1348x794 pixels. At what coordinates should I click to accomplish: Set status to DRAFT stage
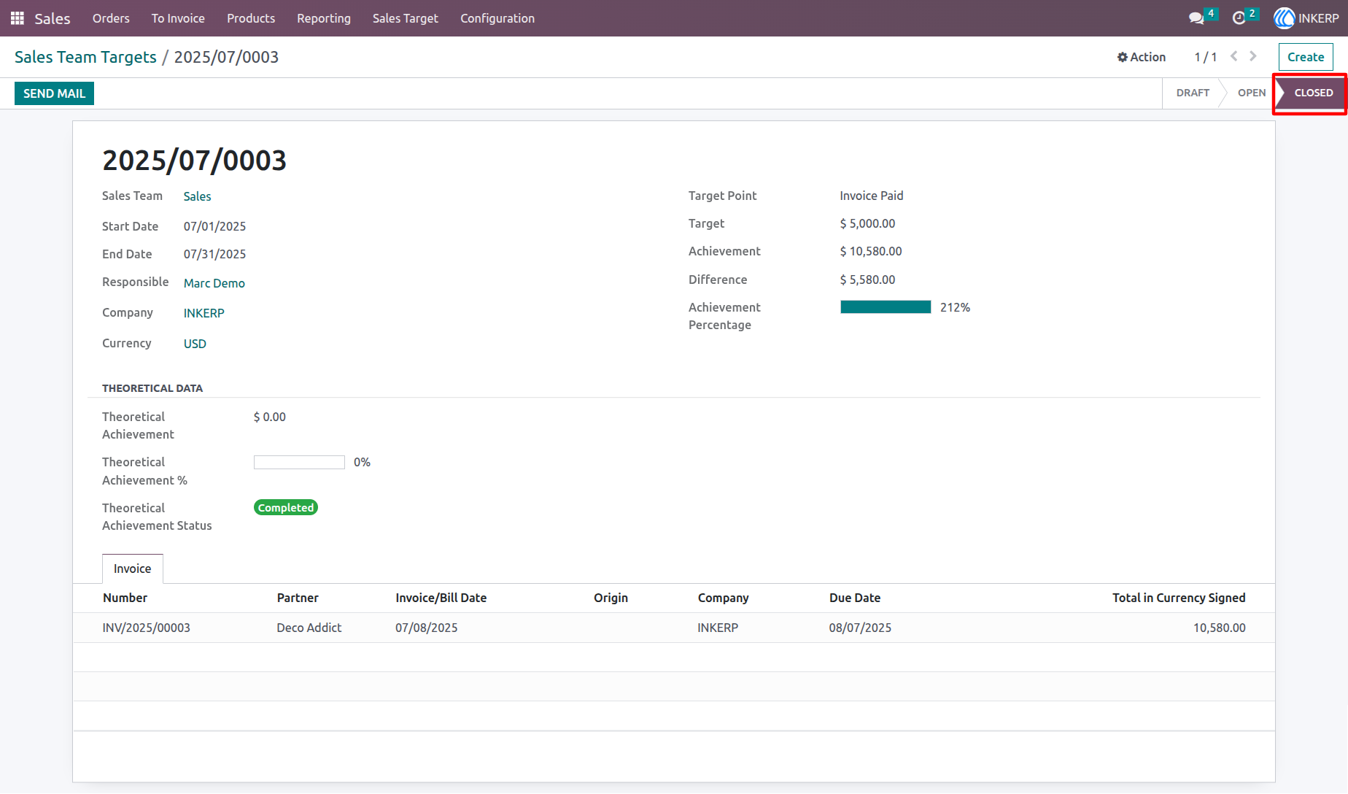click(x=1193, y=93)
